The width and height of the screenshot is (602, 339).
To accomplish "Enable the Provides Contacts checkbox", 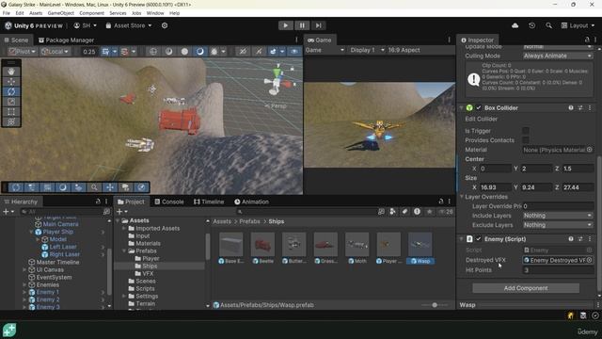I will 526,140.
